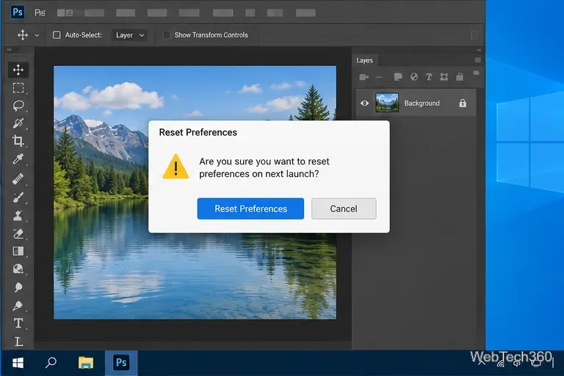The image size is (564, 376).
Task: Open the first menu next to Ps logo
Action: (40, 12)
